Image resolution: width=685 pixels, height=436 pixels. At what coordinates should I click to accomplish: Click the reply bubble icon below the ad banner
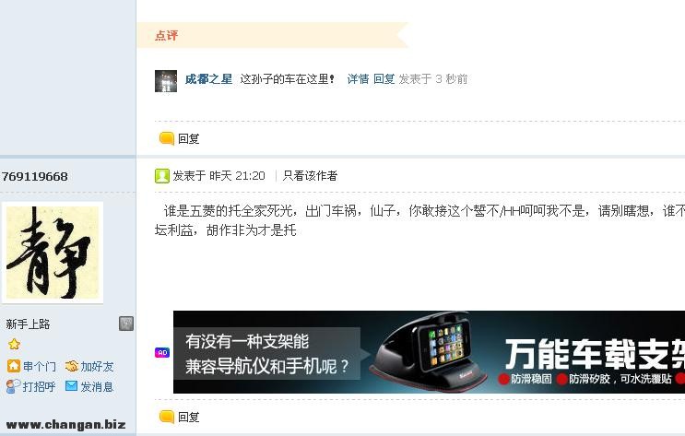point(167,417)
